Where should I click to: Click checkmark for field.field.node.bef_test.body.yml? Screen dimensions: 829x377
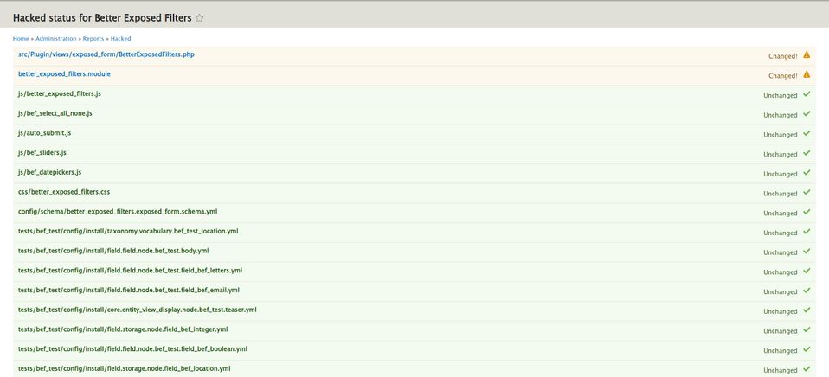pos(807,251)
